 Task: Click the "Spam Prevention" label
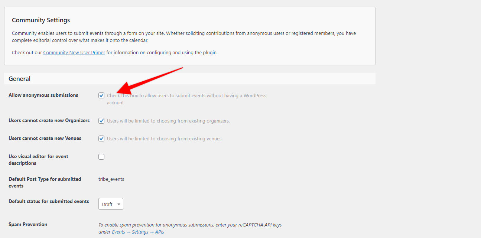click(x=28, y=224)
